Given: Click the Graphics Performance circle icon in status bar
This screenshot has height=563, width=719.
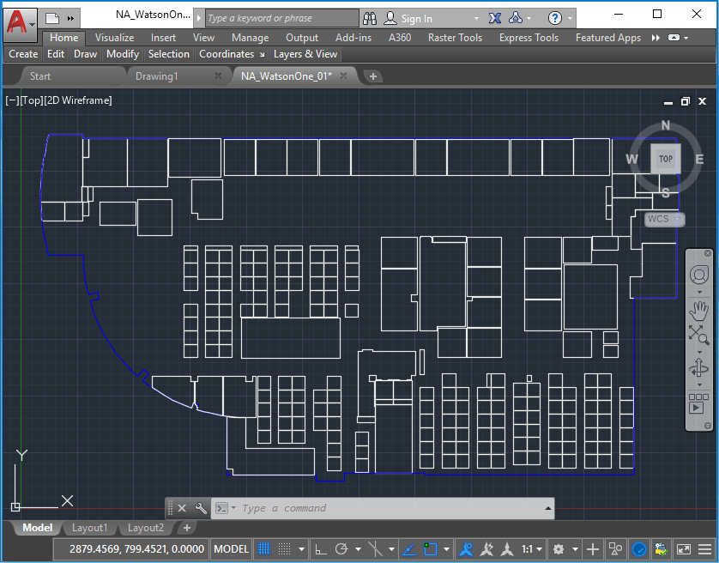Looking at the screenshot, I should tap(639, 549).
